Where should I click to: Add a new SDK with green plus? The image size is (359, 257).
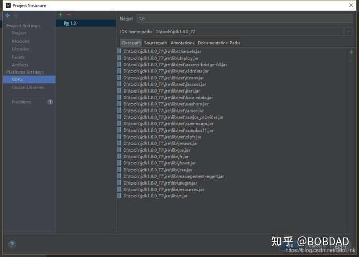(x=60, y=15)
